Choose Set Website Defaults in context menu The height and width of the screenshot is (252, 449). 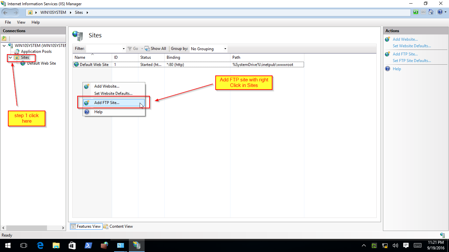tap(114, 94)
